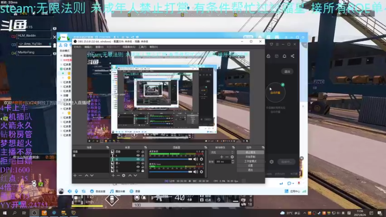Open the settings gear in YY dark panel
Image resolution: width=386 pixels, height=217 pixels.
(x=272, y=162)
